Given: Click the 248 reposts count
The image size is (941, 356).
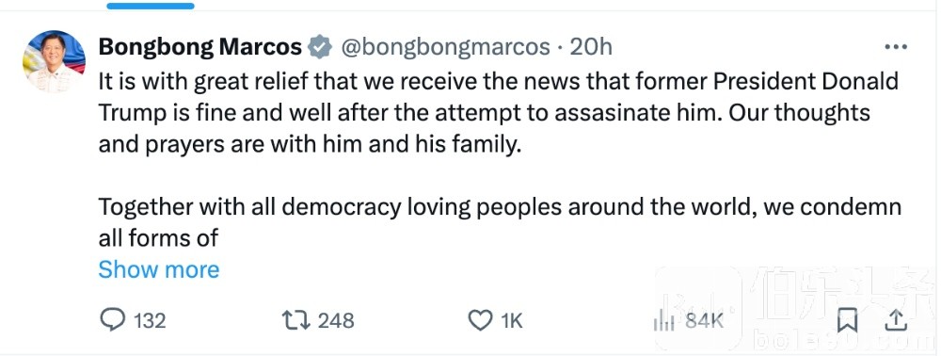Looking at the screenshot, I should pyautogui.click(x=336, y=320).
